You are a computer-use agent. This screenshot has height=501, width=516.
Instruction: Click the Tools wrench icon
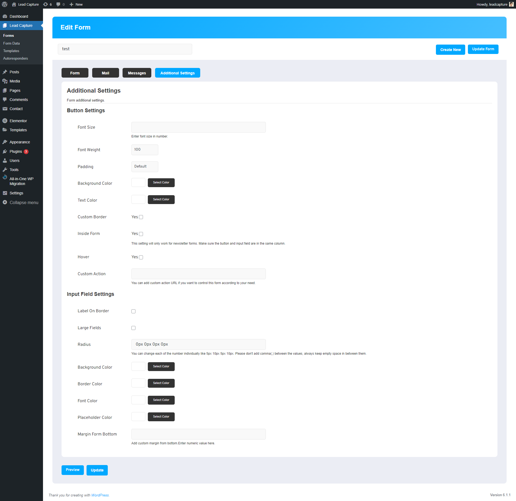5,170
